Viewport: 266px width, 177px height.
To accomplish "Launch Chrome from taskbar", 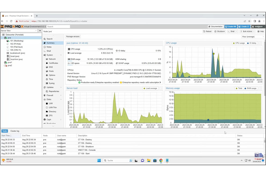I will click(161, 160).
